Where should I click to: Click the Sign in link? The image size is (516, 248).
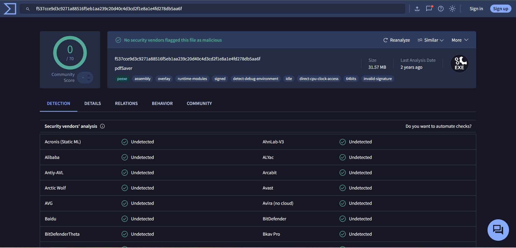click(476, 9)
